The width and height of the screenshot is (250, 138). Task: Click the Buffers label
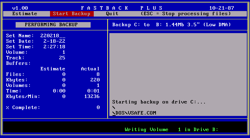tap(18, 63)
